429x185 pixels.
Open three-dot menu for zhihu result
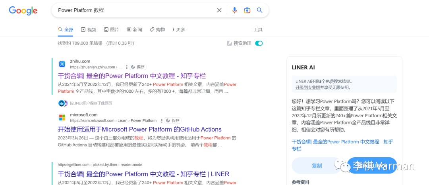click(127, 67)
